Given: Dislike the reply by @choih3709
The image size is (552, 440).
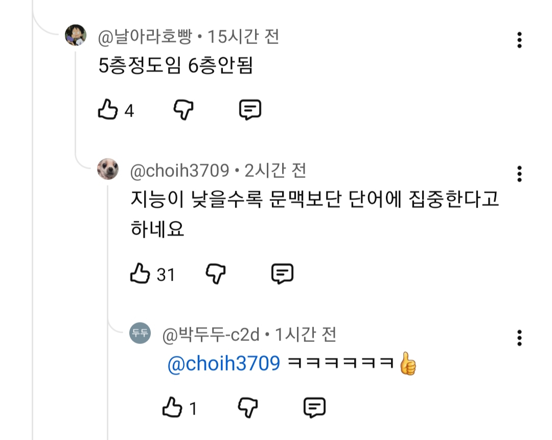Looking at the screenshot, I should (216, 274).
